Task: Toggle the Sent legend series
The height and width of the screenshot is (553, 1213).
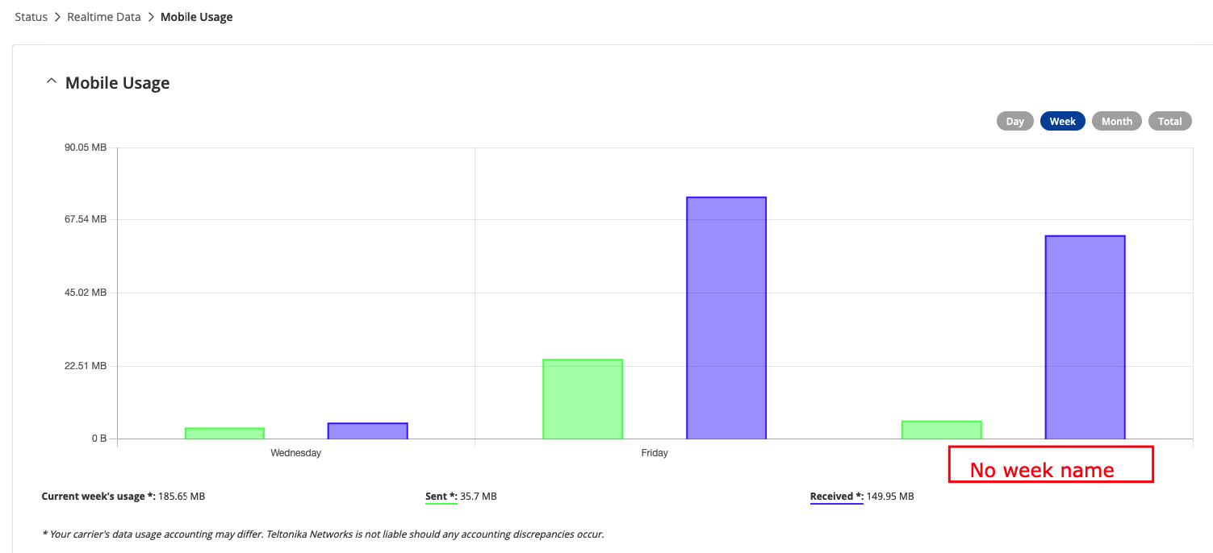Action: click(x=441, y=497)
